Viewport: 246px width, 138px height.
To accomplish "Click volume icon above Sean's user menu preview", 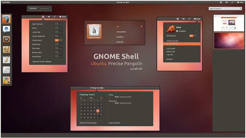I will 183,19.
